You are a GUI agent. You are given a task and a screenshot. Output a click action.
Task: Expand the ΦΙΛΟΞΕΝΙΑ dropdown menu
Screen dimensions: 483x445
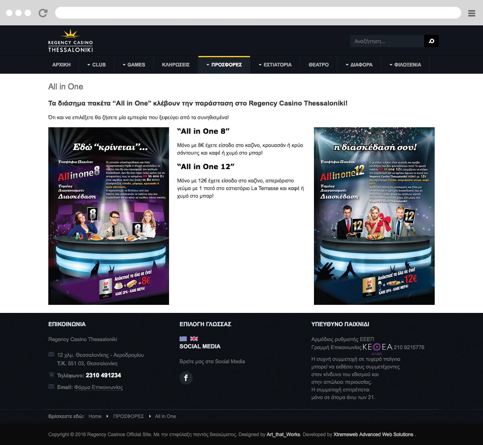coord(405,65)
